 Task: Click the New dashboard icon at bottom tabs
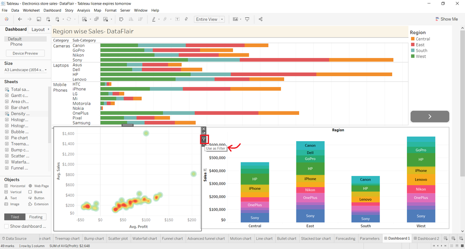(453, 239)
